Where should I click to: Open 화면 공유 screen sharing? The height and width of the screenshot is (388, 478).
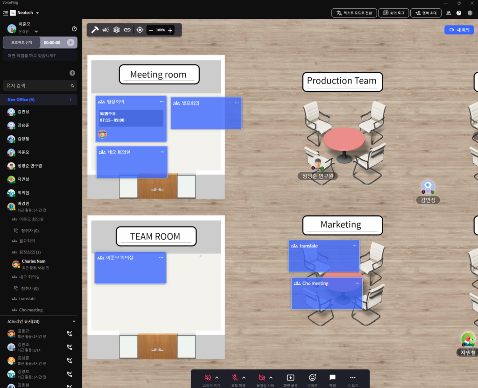(x=290, y=377)
